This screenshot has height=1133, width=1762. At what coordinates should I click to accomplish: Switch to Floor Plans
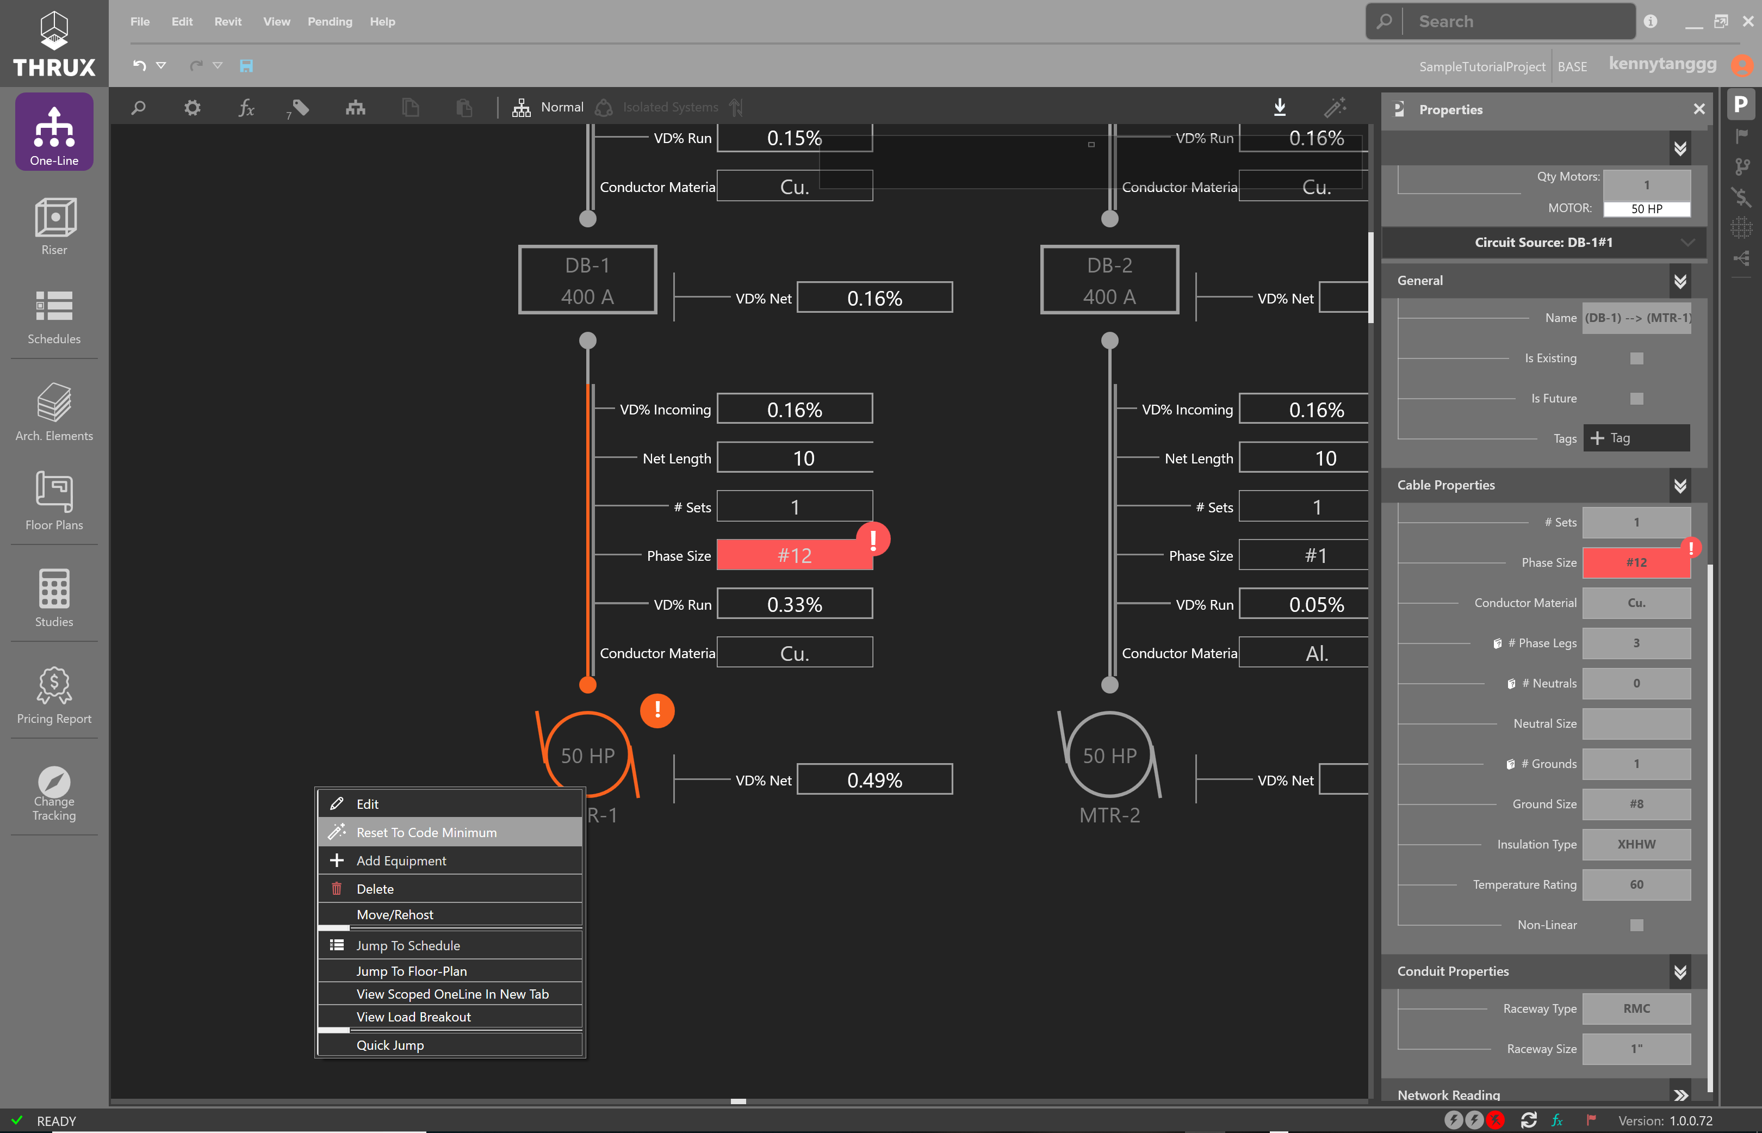[54, 502]
